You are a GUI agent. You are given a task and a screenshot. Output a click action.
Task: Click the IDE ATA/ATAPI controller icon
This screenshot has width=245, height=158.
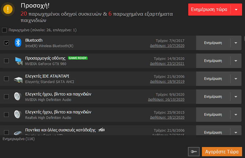tap(18, 80)
